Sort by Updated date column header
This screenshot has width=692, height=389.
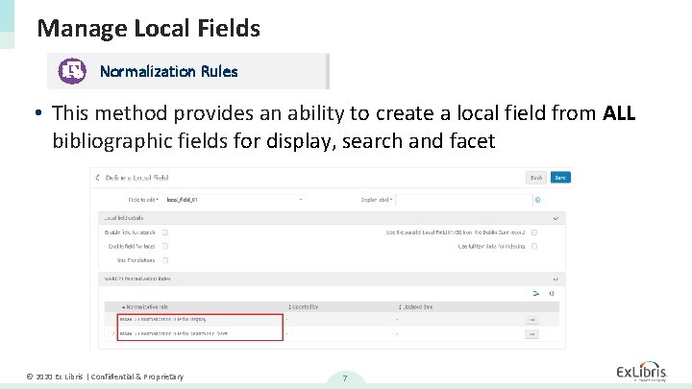pyautogui.click(x=415, y=307)
